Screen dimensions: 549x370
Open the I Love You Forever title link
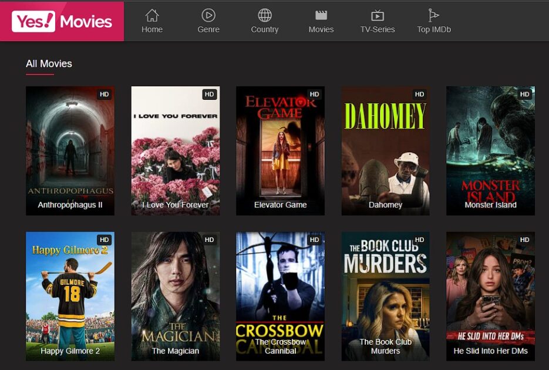point(176,205)
